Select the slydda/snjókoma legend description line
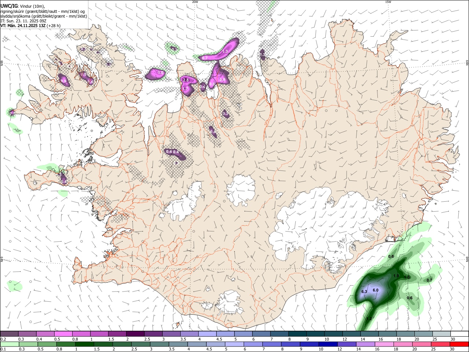 (44, 16)
